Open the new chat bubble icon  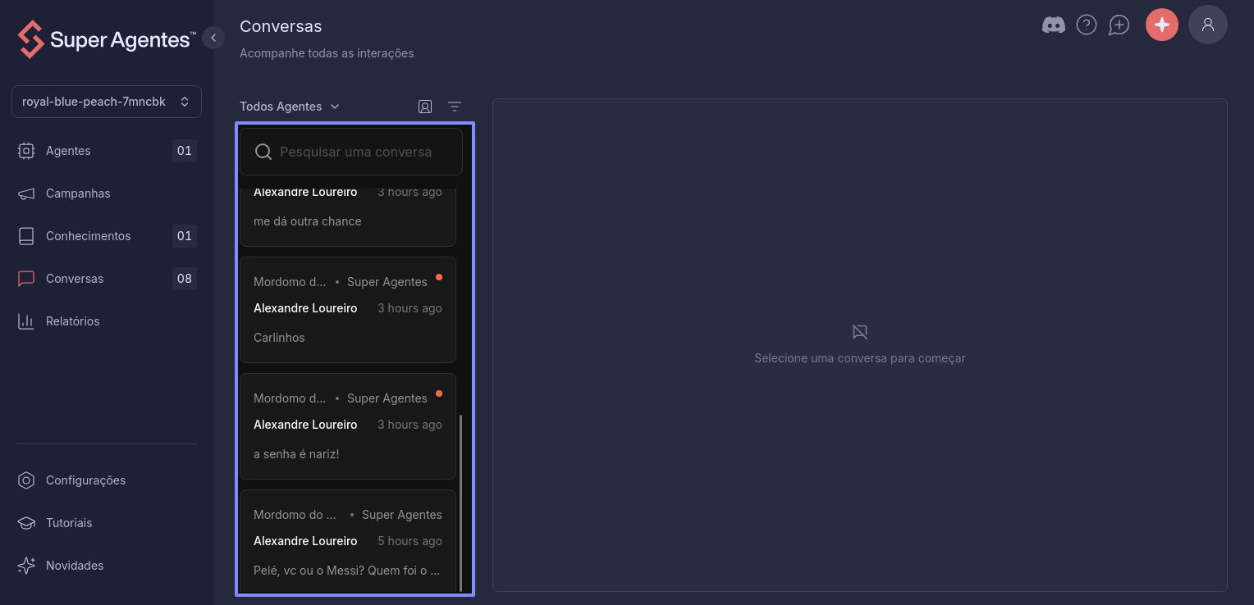coord(1119,25)
